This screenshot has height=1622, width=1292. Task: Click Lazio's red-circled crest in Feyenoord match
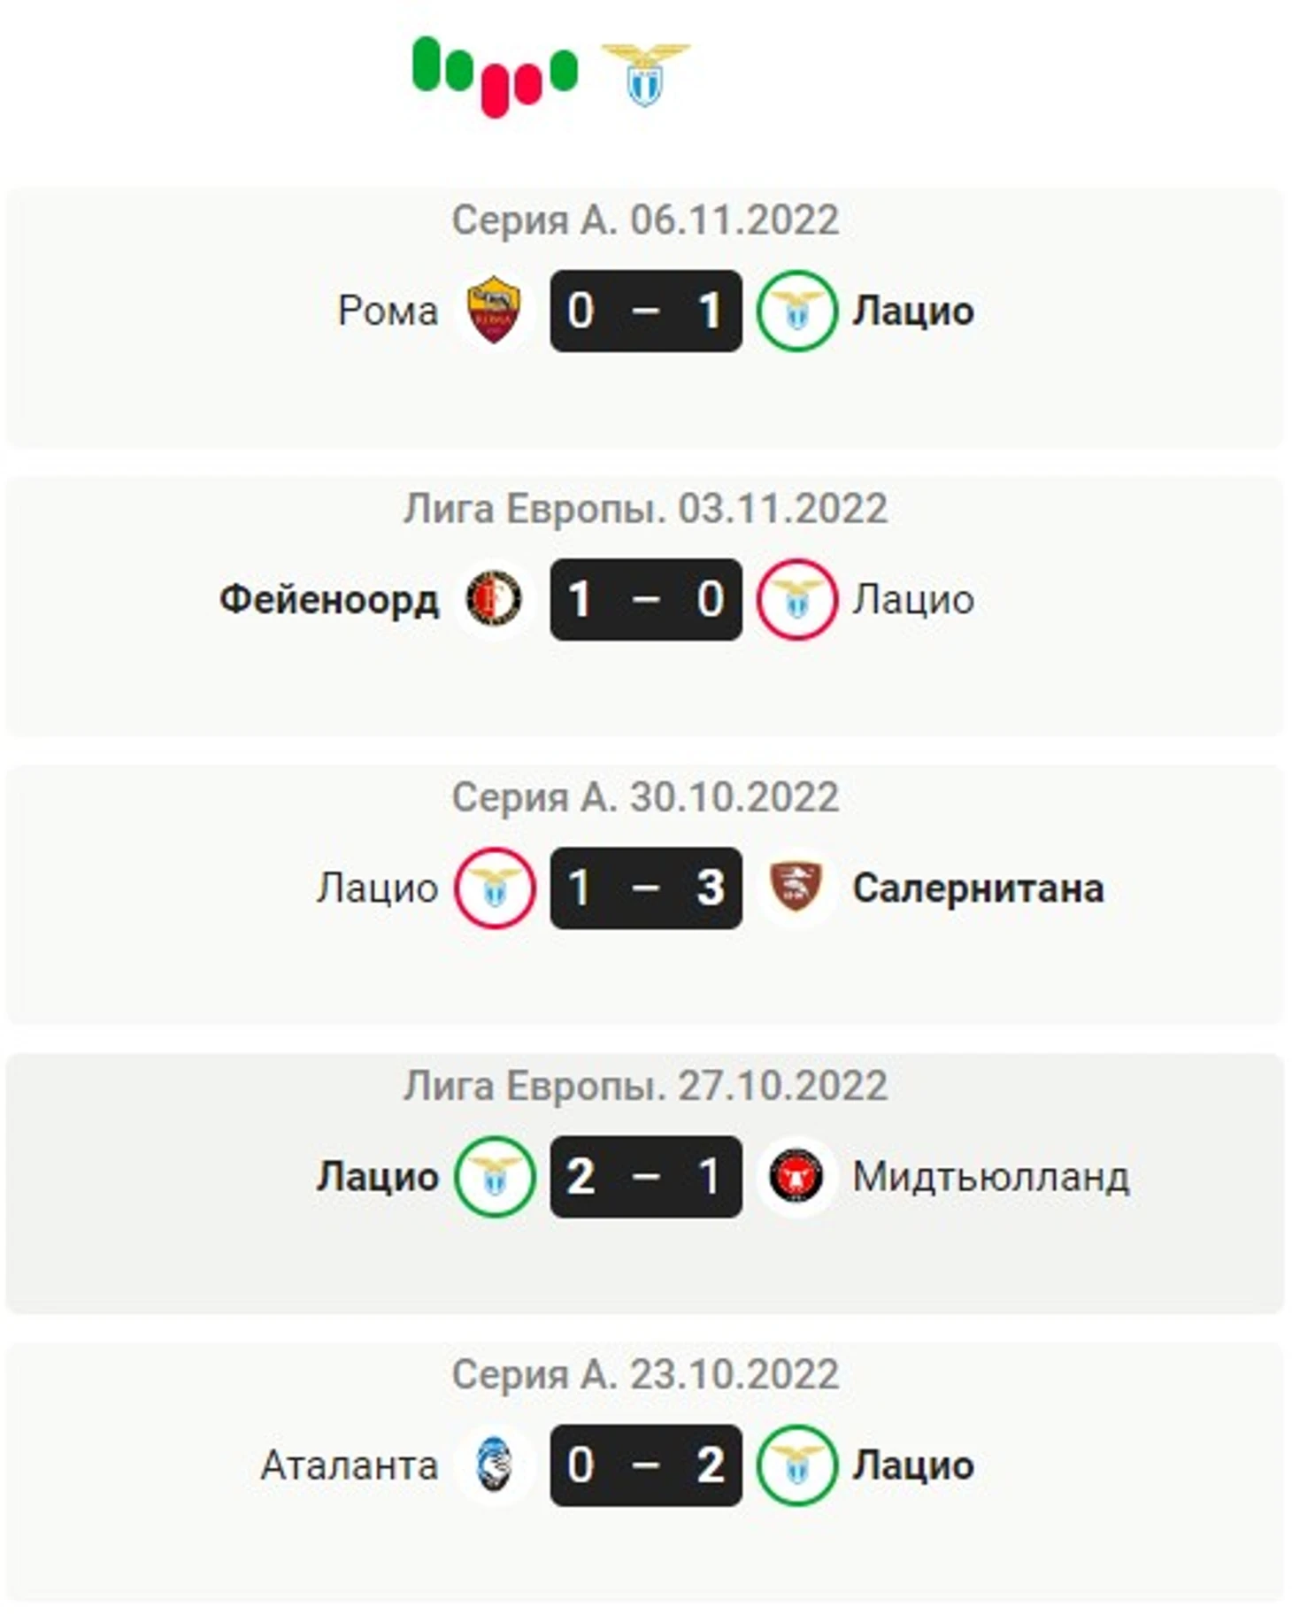(796, 599)
